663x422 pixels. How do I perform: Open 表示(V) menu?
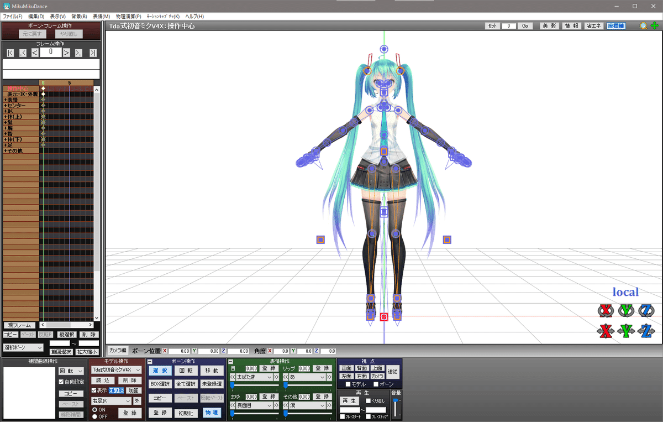point(57,17)
